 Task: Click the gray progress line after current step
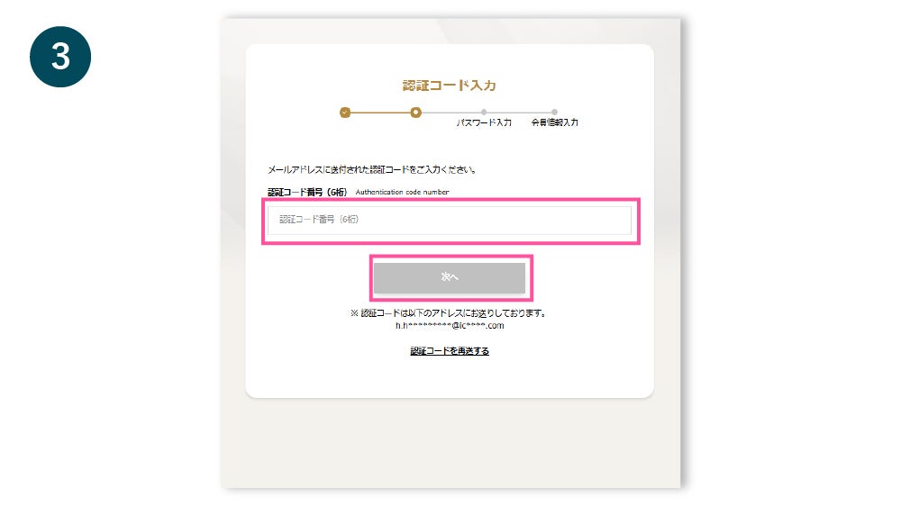pos(451,113)
